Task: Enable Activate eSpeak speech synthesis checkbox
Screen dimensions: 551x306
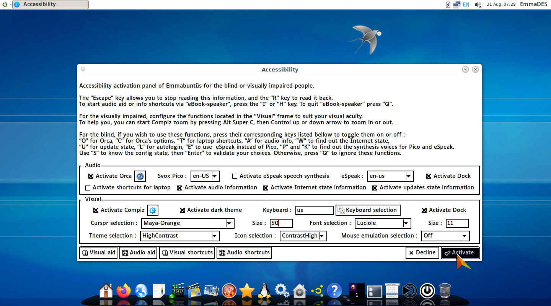Action: pos(235,176)
